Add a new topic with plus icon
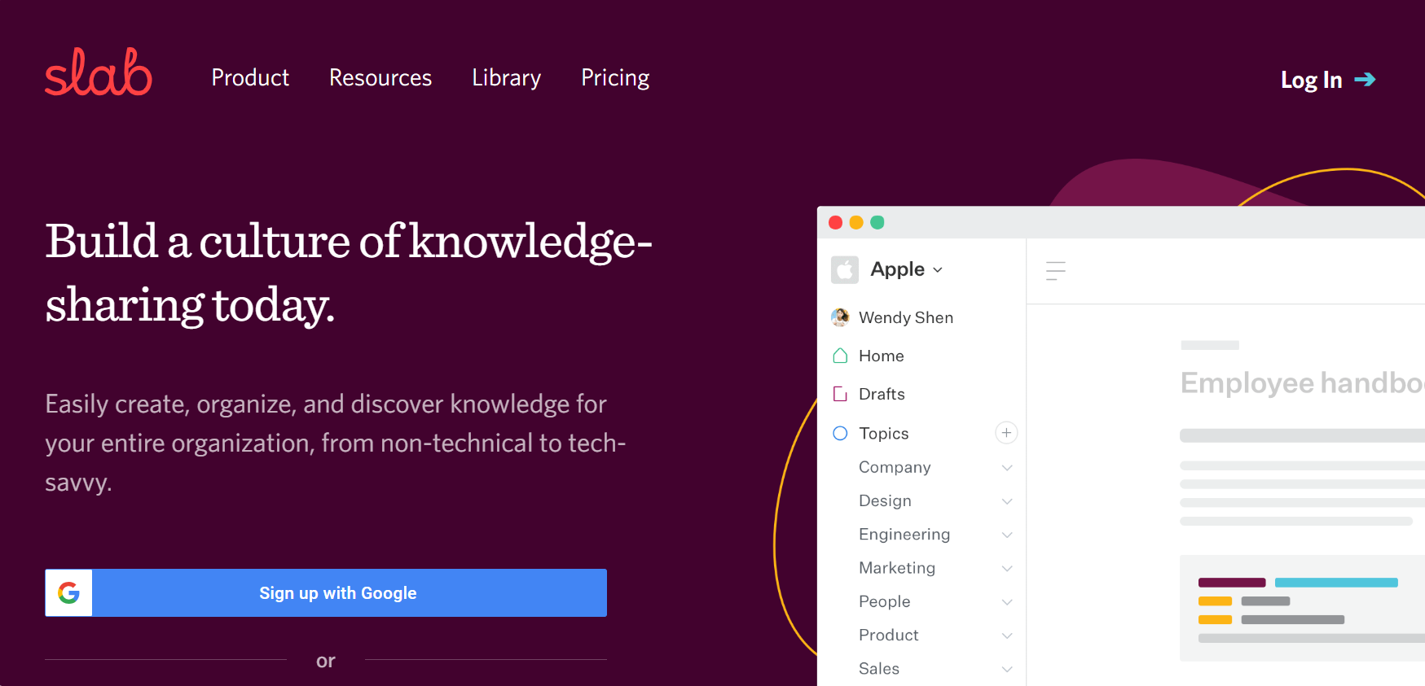The height and width of the screenshot is (686, 1425). (1006, 433)
